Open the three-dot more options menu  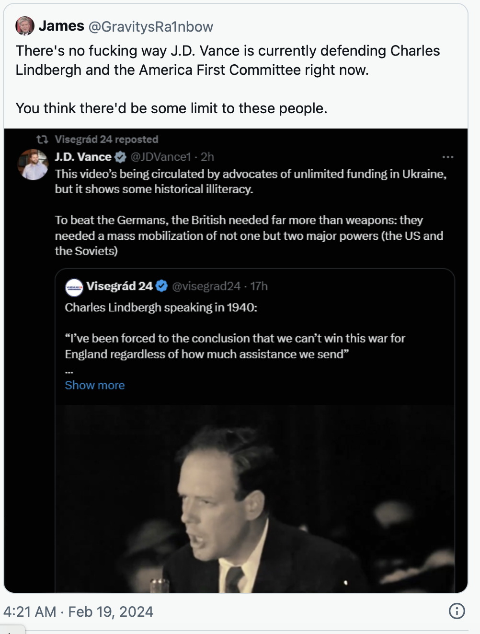[448, 157]
